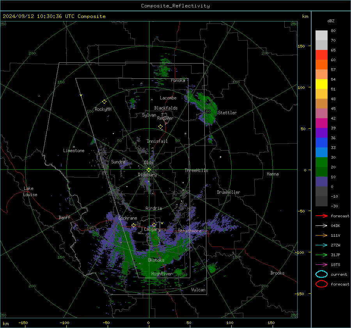Click the Banff town label
The height and width of the screenshot is (328, 351).
[64, 217]
